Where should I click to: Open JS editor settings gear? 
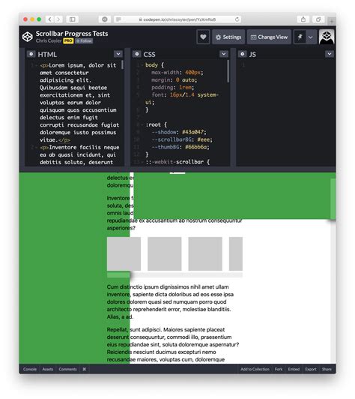click(x=243, y=54)
